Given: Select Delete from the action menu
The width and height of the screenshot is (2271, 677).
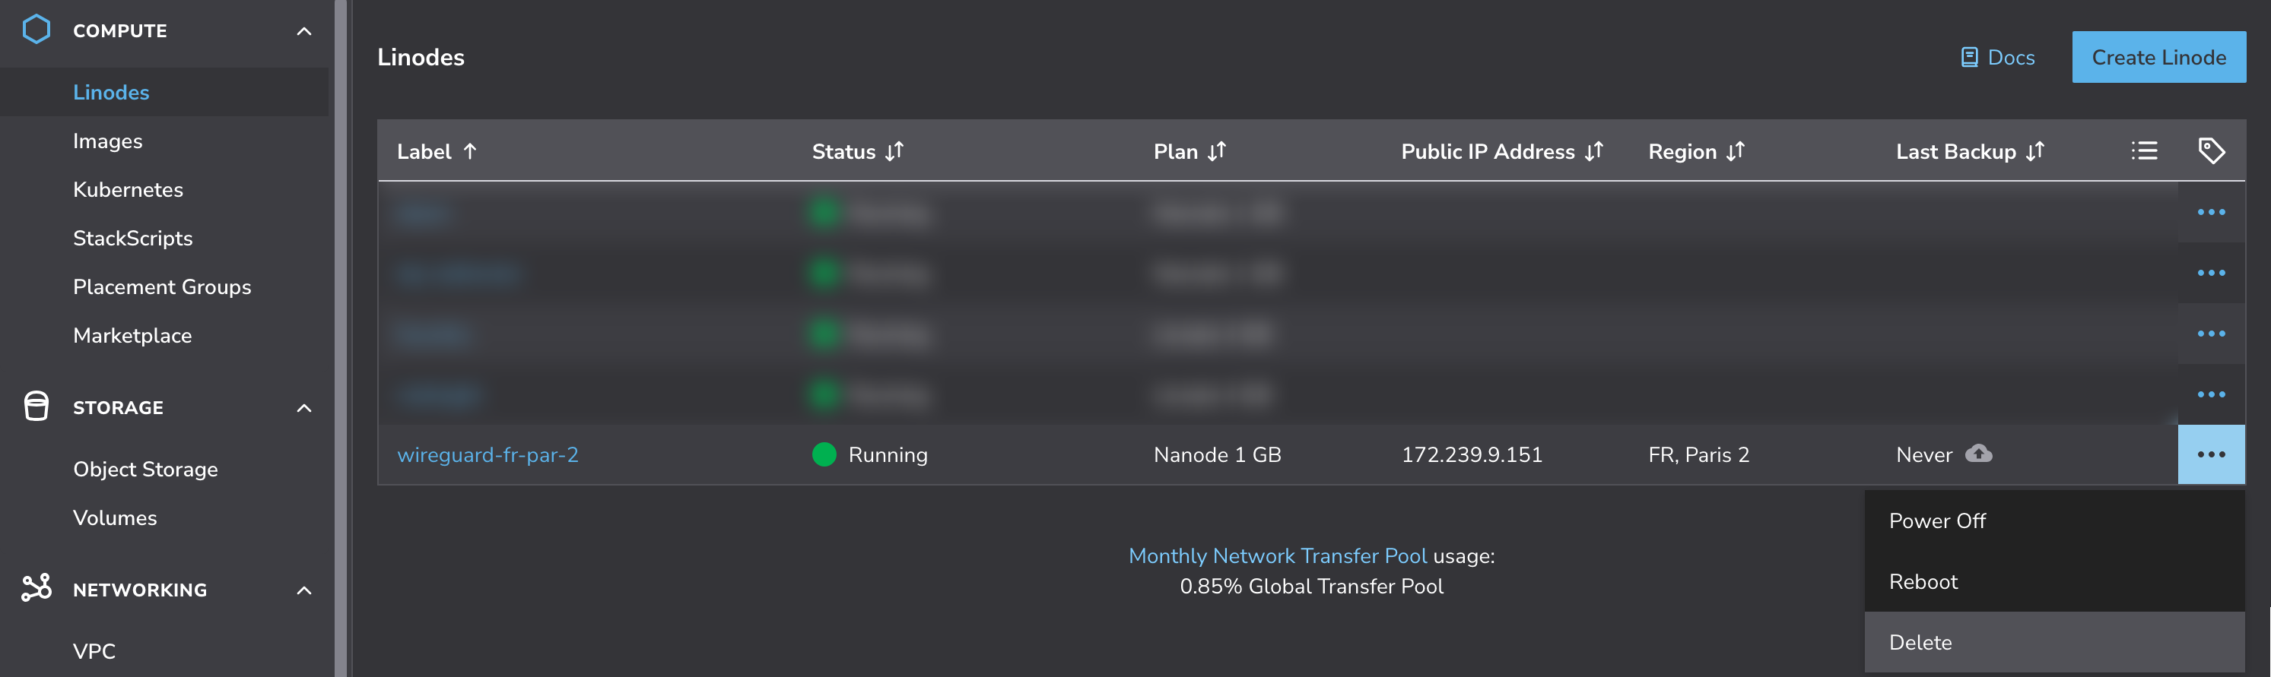Looking at the screenshot, I should (1920, 643).
